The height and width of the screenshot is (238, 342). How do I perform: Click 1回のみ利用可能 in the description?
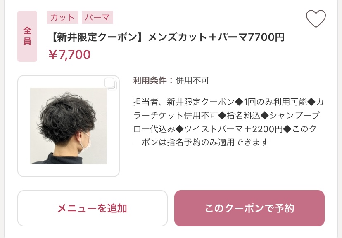pos(275,102)
